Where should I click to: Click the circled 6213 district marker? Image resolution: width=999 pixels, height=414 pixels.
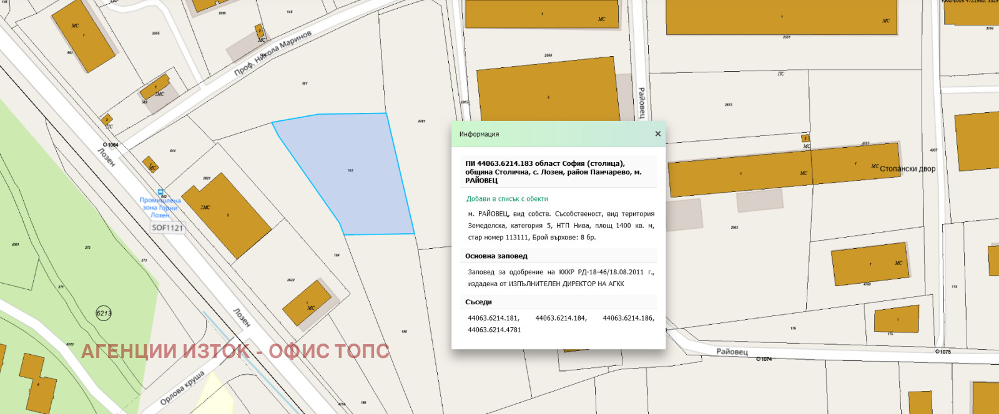pyautogui.click(x=104, y=313)
